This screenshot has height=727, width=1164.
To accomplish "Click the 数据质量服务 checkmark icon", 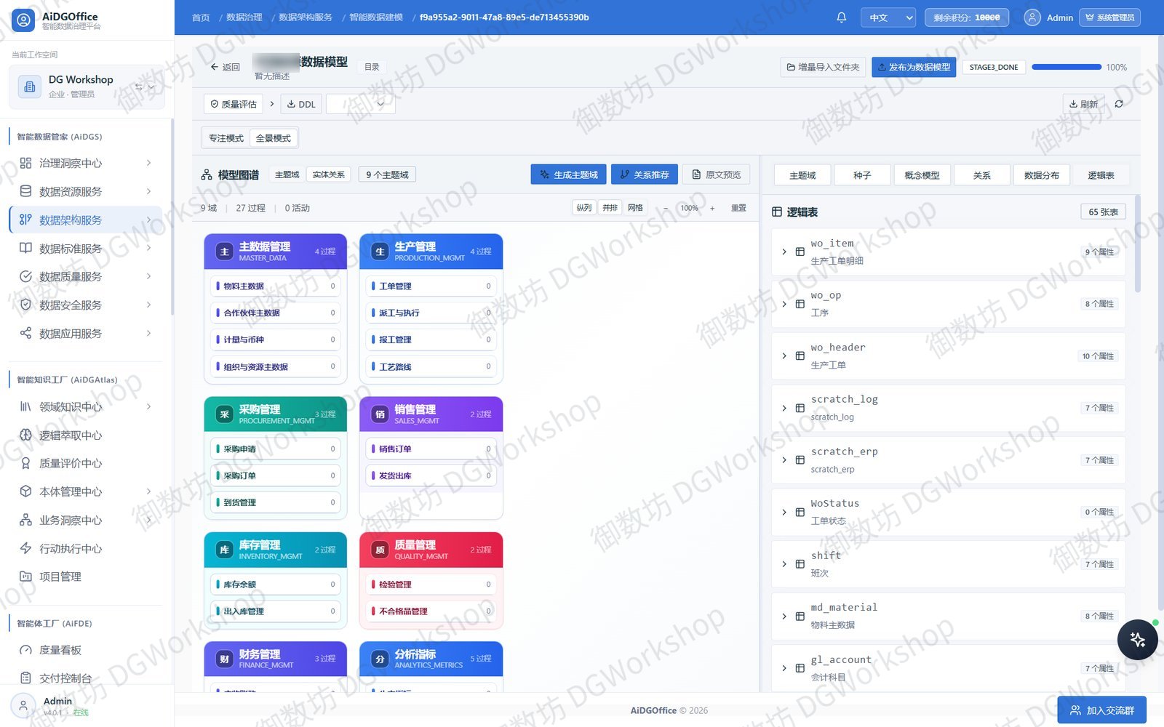I will pyautogui.click(x=25, y=276).
